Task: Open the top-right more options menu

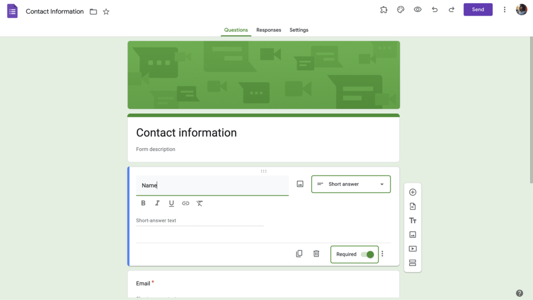Action: (x=505, y=10)
